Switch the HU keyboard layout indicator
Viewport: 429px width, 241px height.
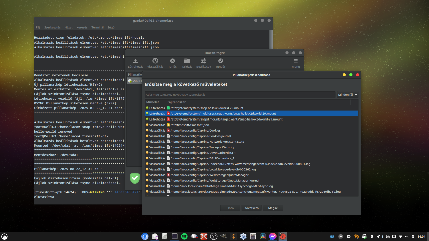click(332, 236)
